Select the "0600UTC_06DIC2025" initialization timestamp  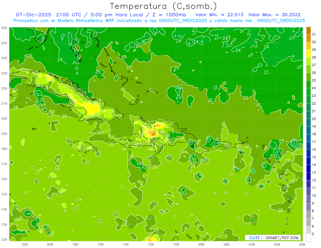point(184,21)
